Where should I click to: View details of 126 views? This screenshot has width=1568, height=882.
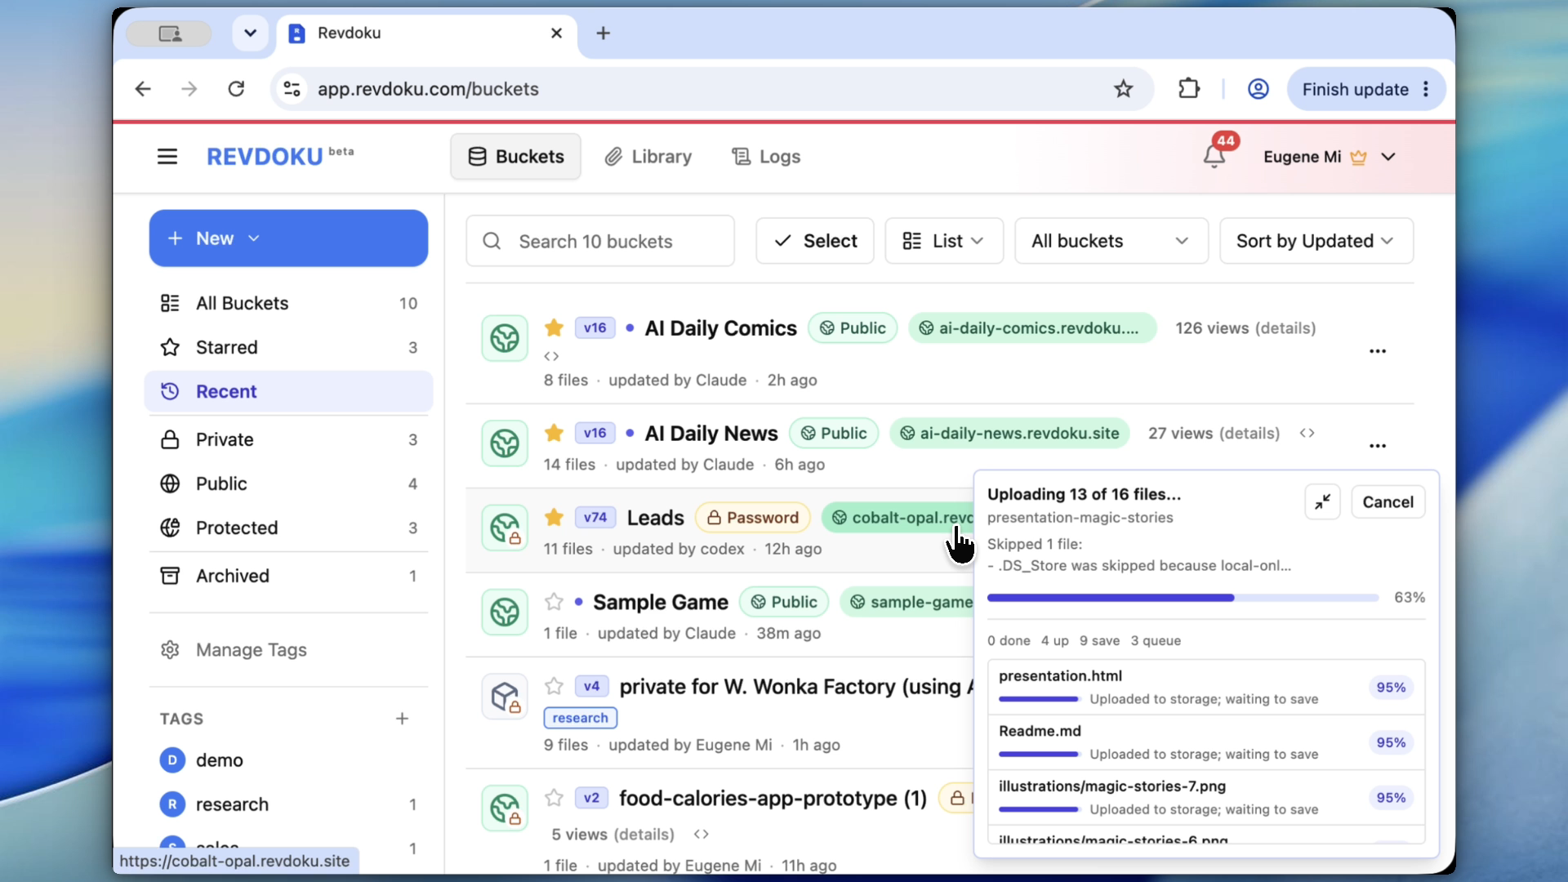(x=1285, y=327)
